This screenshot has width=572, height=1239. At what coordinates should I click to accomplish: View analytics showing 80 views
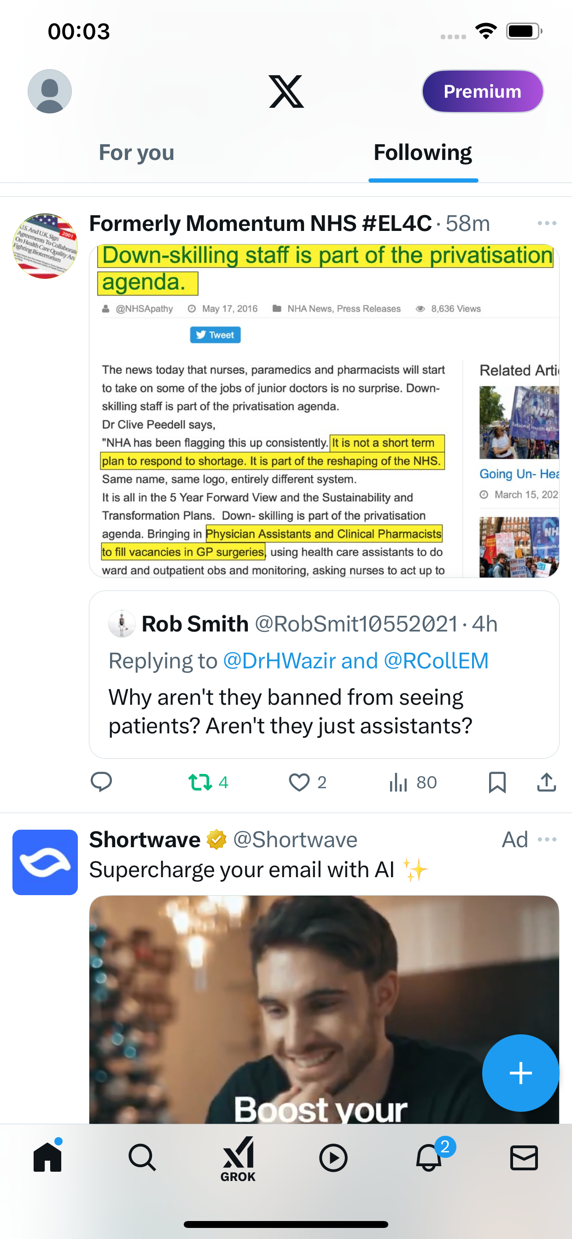(x=412, y=782)
